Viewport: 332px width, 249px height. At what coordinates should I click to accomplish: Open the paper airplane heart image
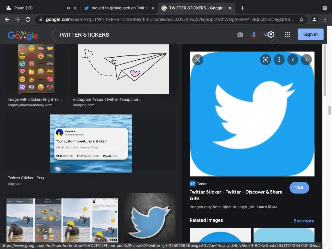tap(124, 69)
